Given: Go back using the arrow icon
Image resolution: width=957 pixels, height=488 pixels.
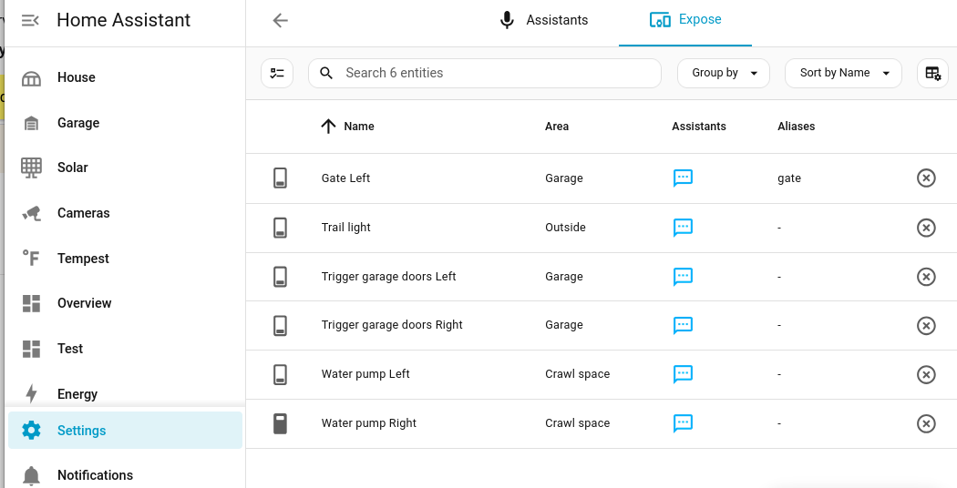Looking at the screenshot, I should (x=280, y=21).
